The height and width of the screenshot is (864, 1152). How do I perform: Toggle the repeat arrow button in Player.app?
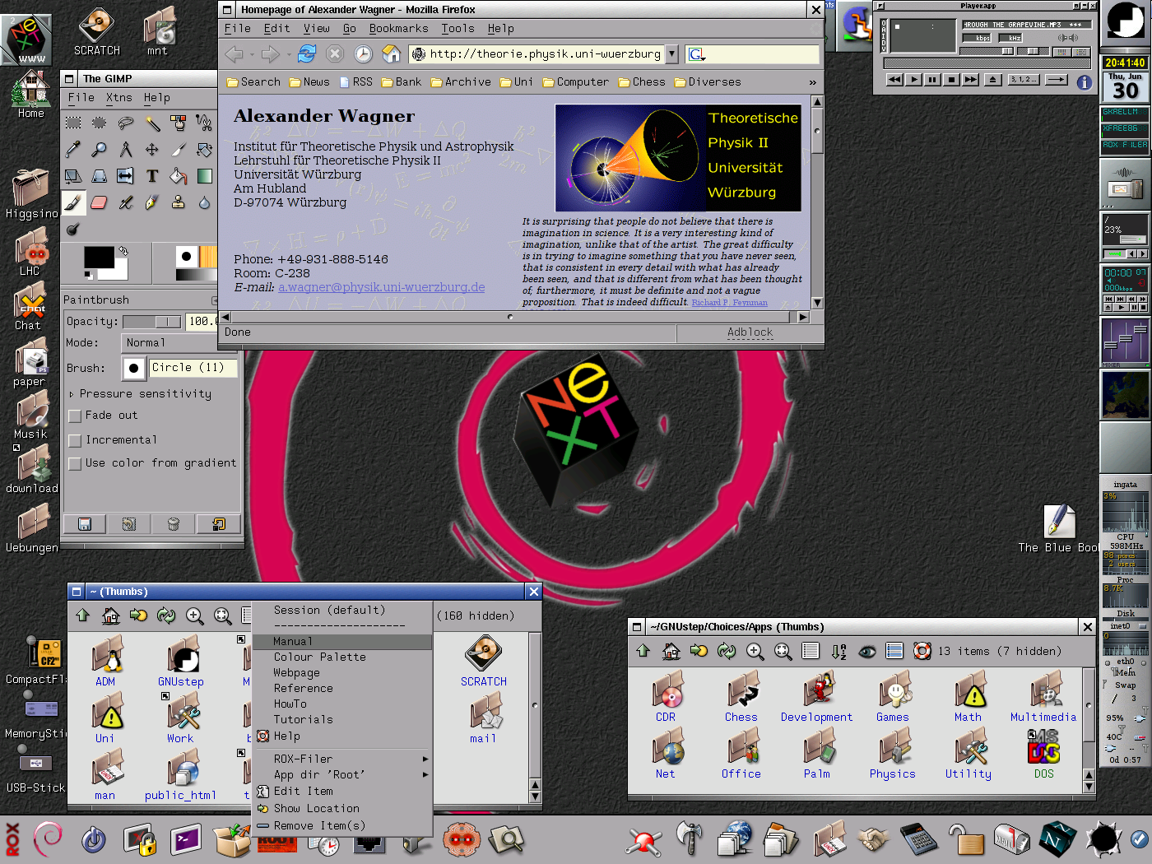(1057, 80)
